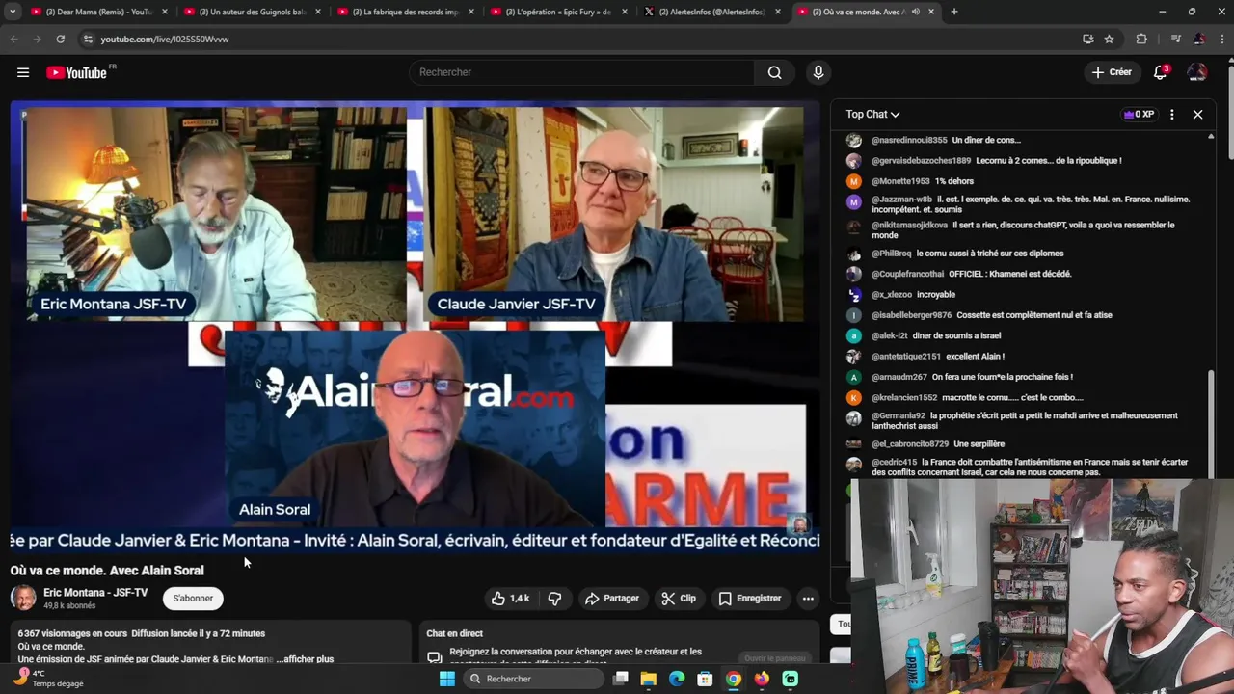Open @Couplefrancothai chat message avatar

[x=853, y=274]
